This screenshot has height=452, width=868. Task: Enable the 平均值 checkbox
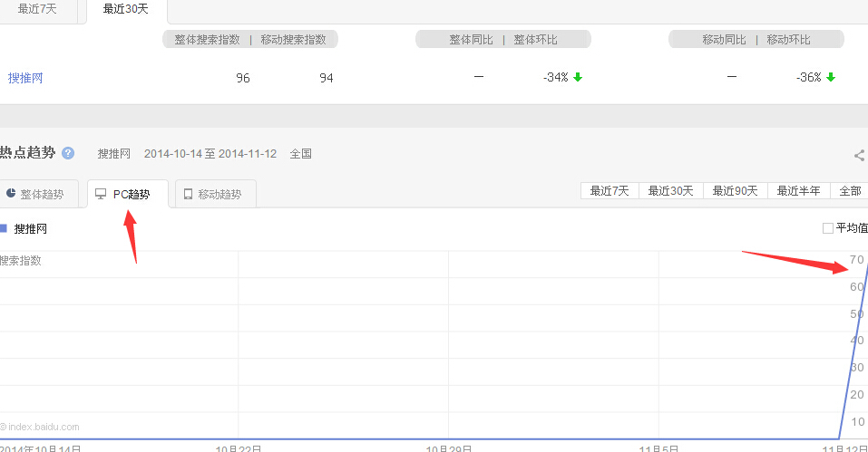[x=828, y=228]
